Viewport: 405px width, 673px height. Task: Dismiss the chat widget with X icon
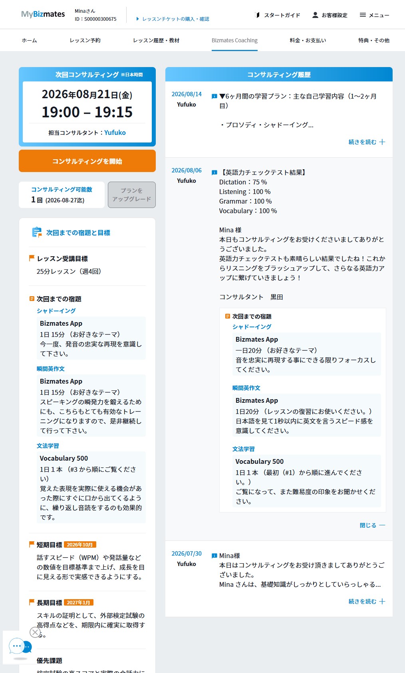tap(35, 632)
